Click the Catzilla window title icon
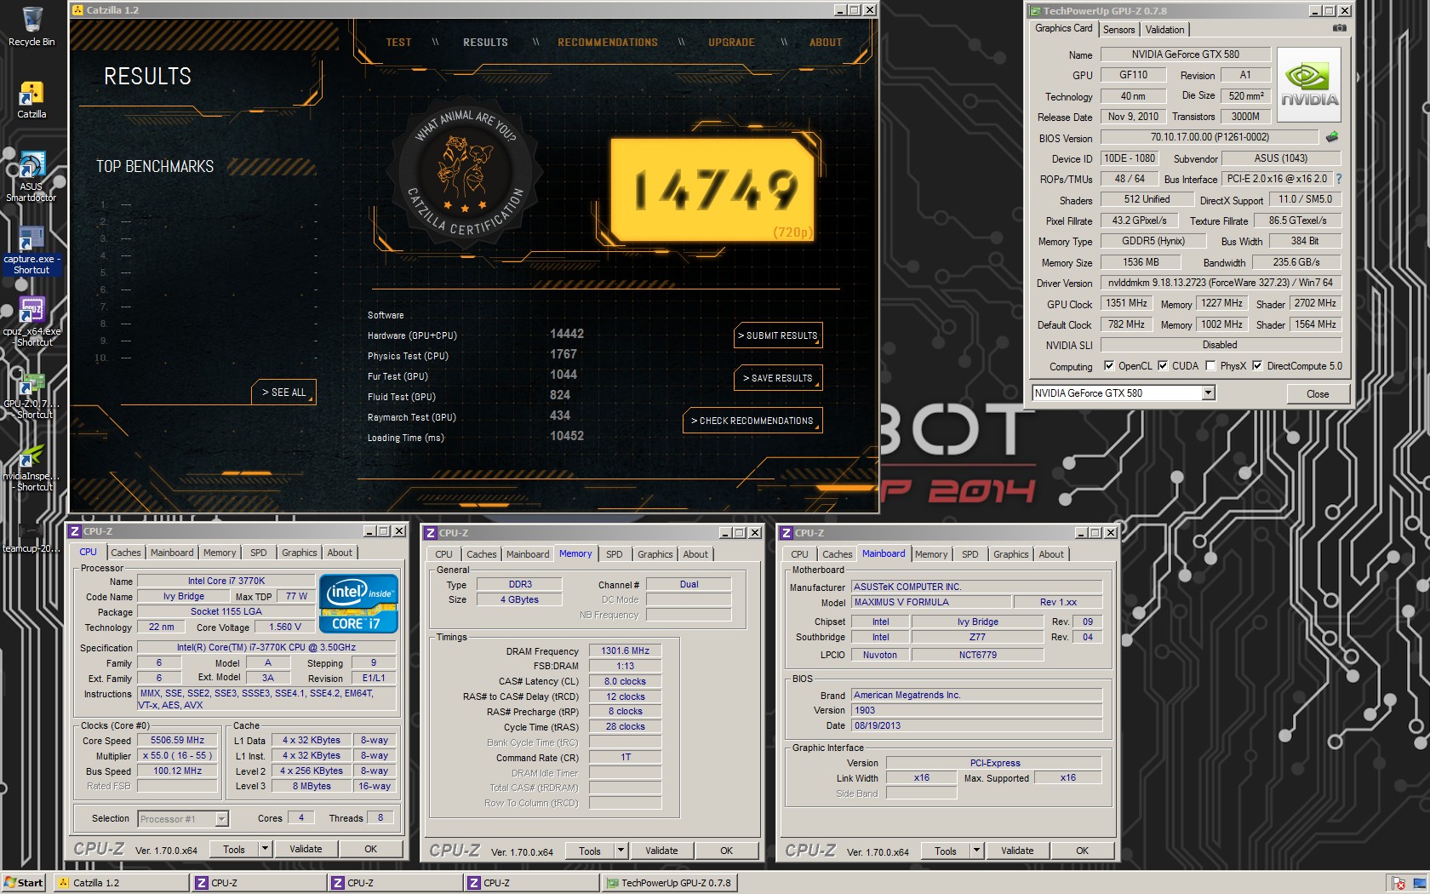1430x894 pixels. [78, 10]
